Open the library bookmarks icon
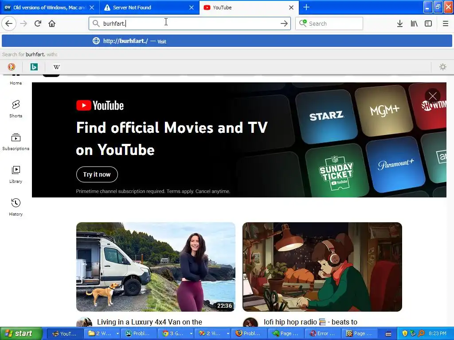The image size is (454, 340). click(414, 23)
